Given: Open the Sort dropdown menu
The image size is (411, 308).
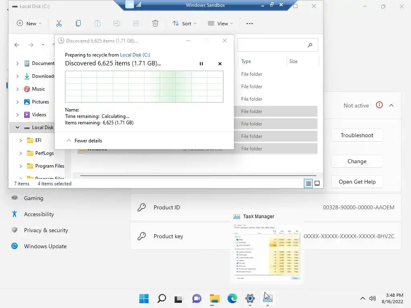Looking at the screenshot, I should tap(185, 24).
